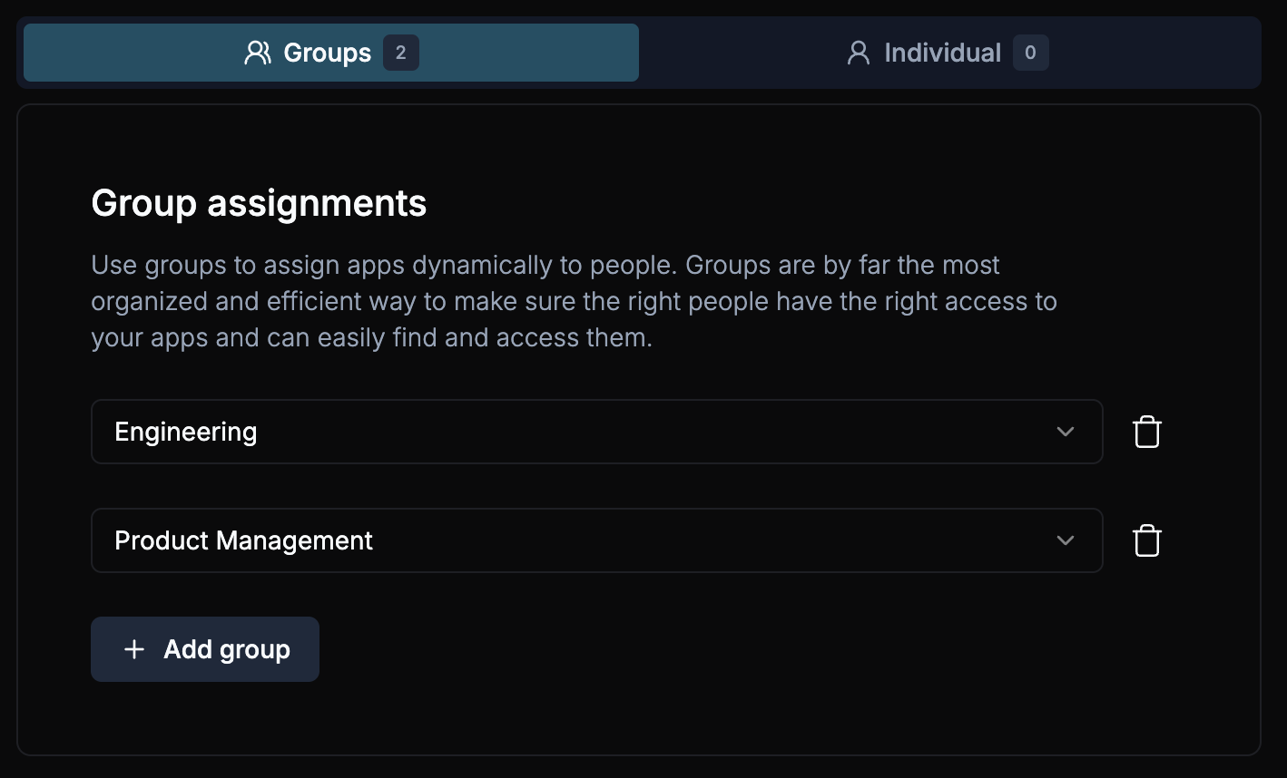Click the Individual person icon
The image size is (1287, 778).
(858, 53)
